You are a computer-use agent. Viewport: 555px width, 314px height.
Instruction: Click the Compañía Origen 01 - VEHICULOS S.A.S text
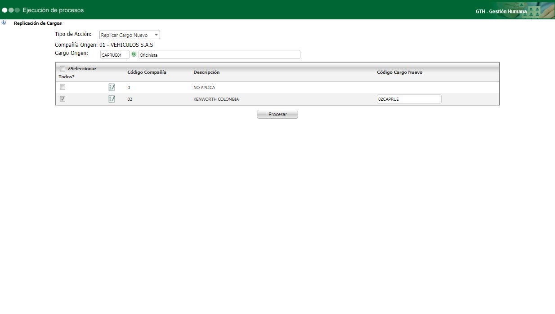click(x=104, y=45)
